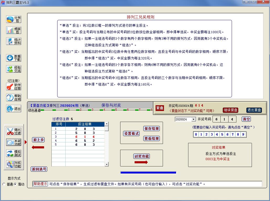Screen dimensions: 270x201
Task: Open the 分布图 distribution chart icon
Action: click(x=14, y=19)
